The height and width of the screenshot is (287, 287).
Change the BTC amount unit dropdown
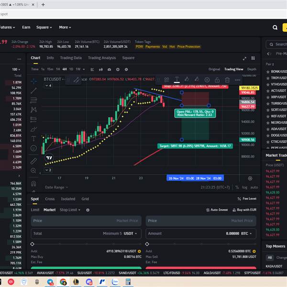(246, 233)
